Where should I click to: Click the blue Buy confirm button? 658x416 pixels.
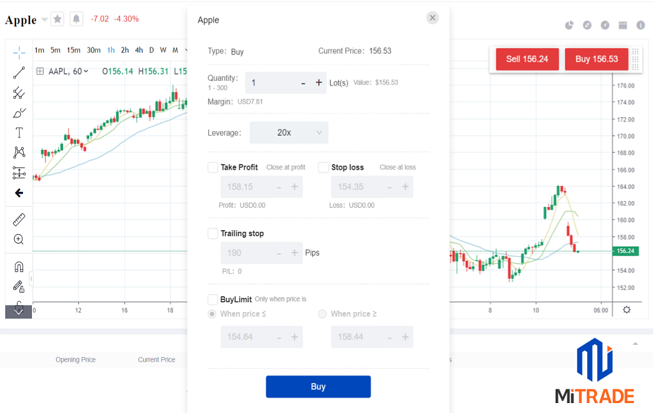coord(318,386)
